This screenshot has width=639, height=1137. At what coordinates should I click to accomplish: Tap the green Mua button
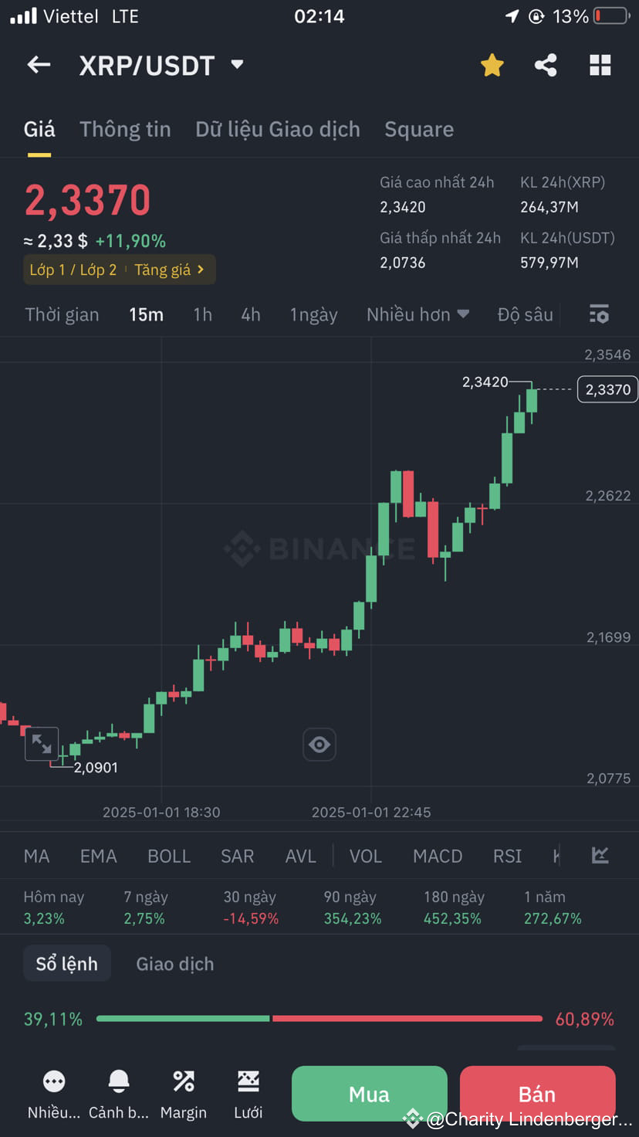click(x=370, y=1094)
